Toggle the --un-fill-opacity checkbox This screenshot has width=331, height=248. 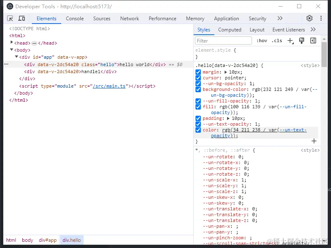(198, 101)
